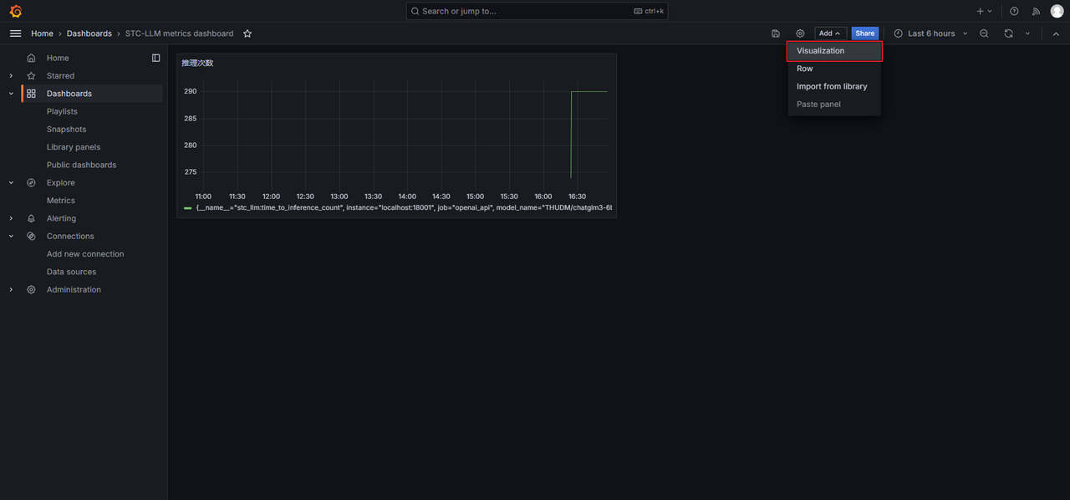This screenshot has width=1070, height=500.
Task: Open dashboard settings gear icon
Action: click(x=800, y=33)
